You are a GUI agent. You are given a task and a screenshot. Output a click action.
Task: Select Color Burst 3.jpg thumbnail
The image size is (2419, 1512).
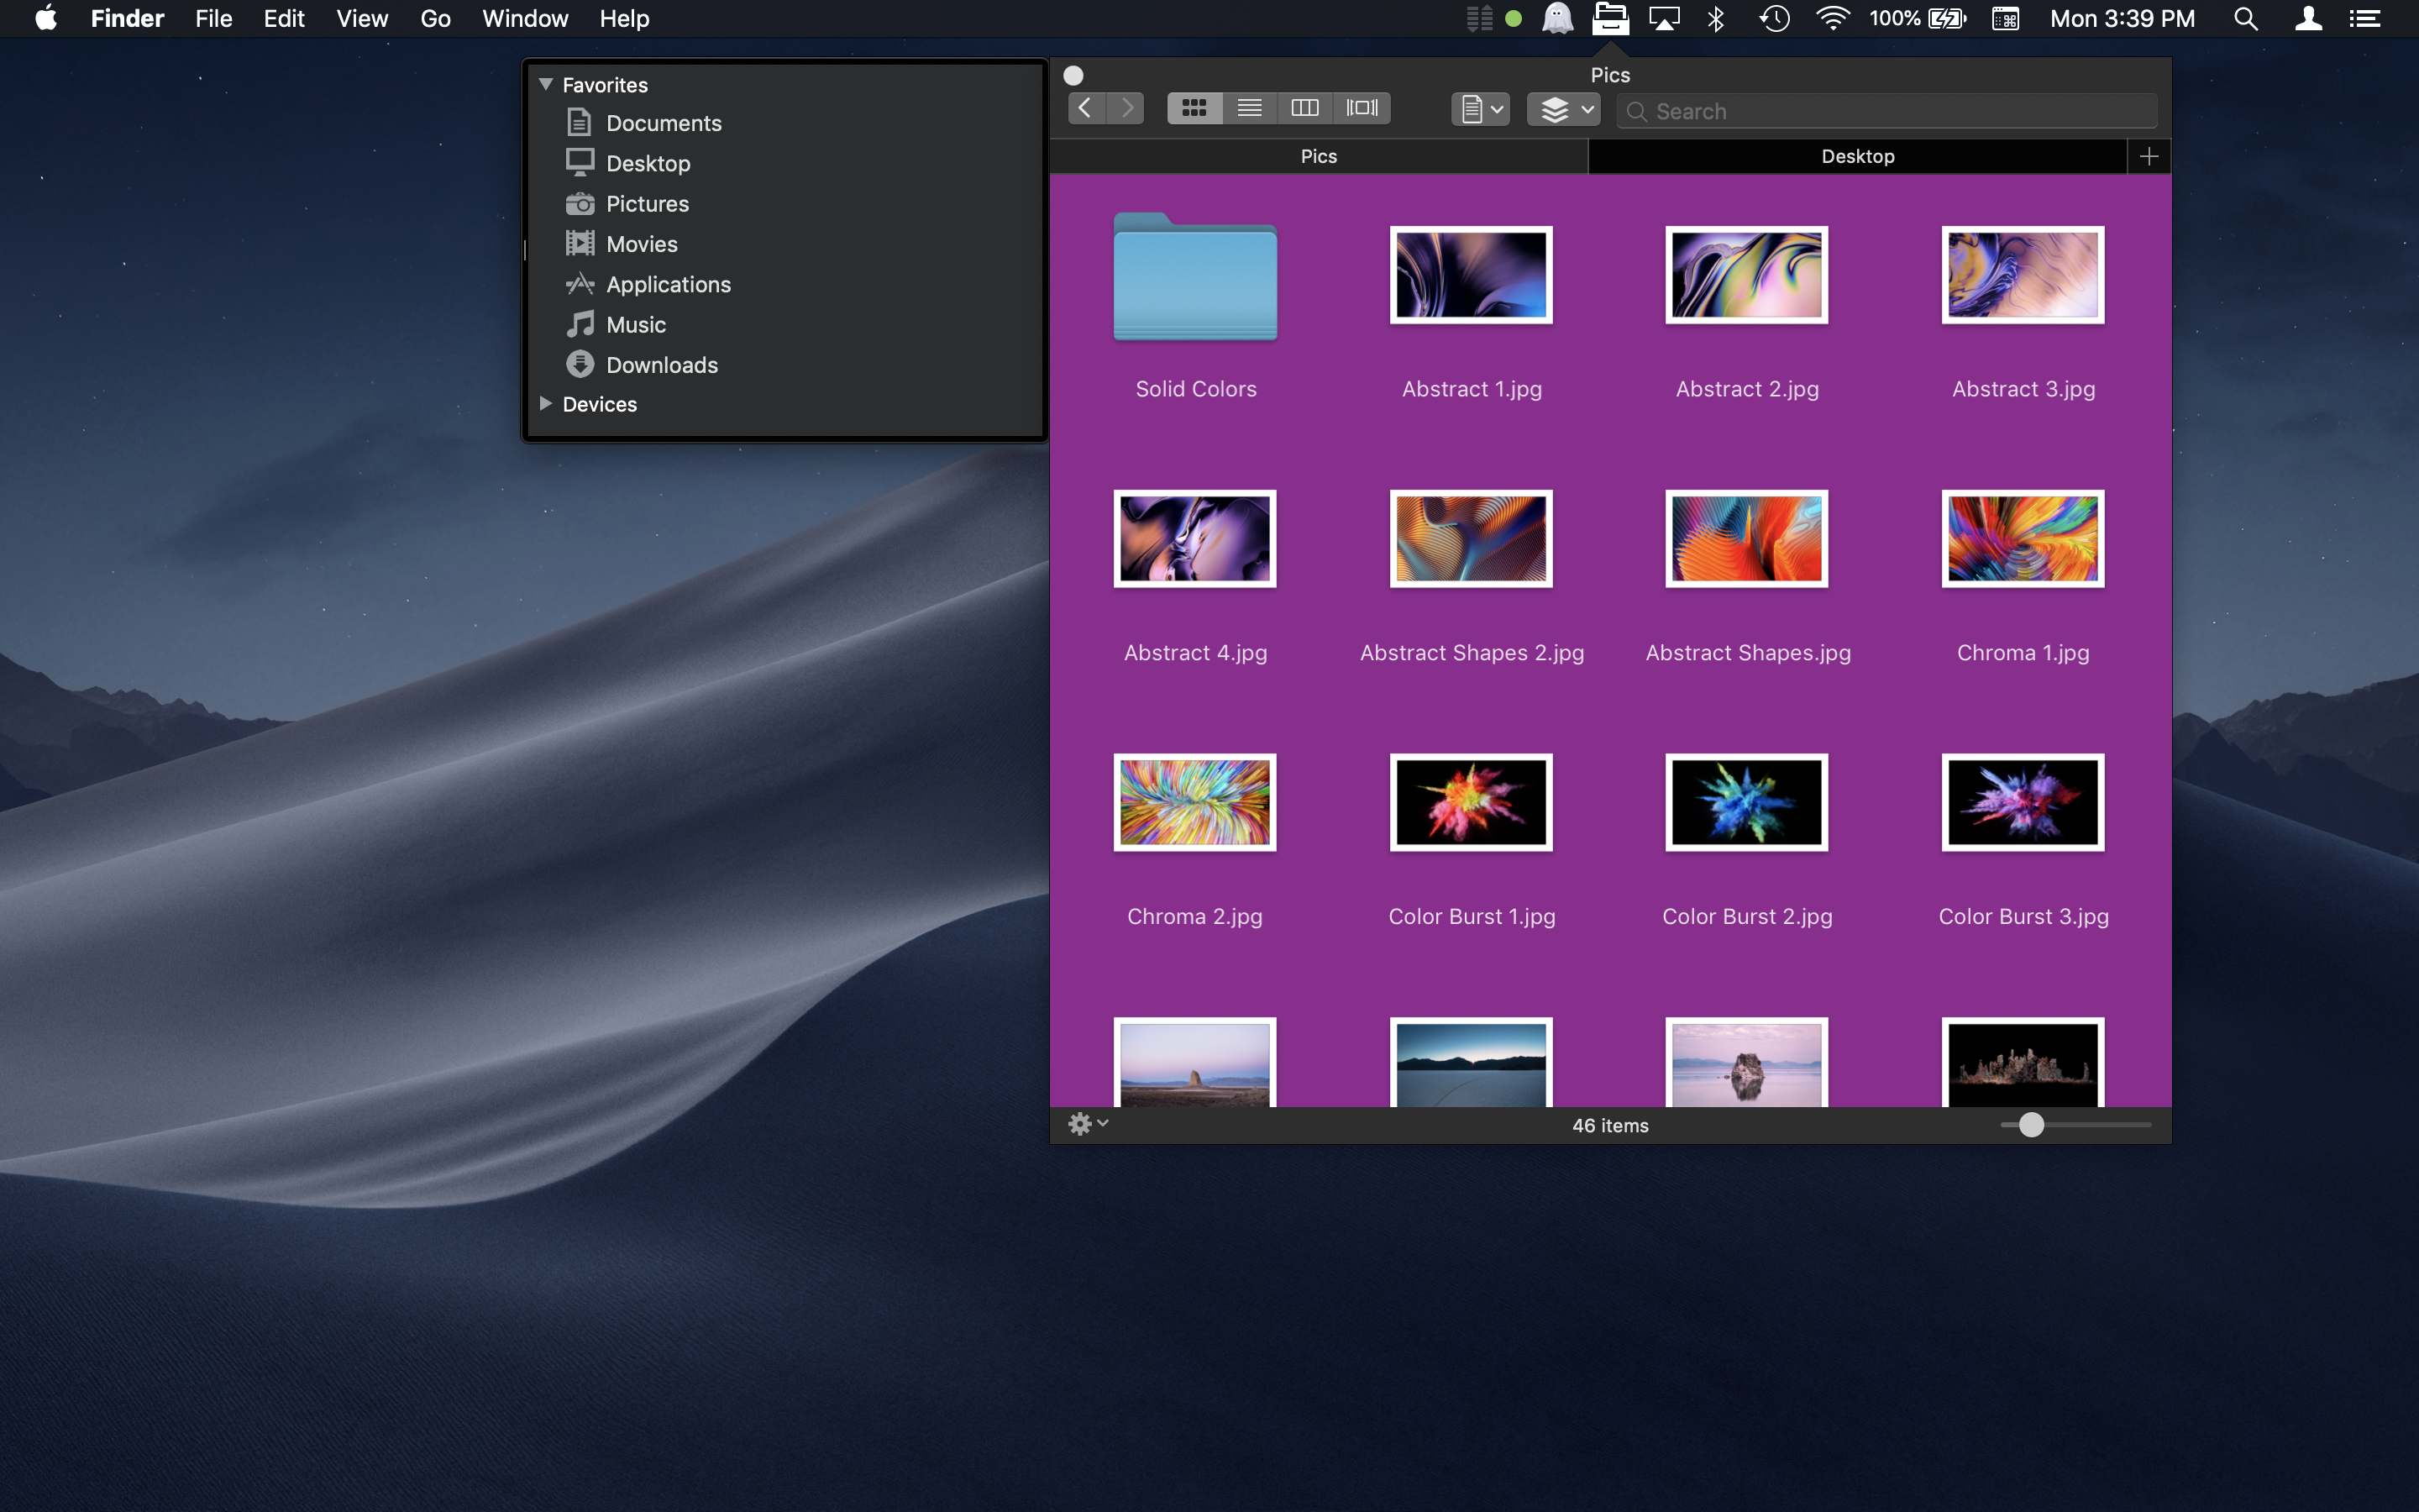[x=2023, y=802]
